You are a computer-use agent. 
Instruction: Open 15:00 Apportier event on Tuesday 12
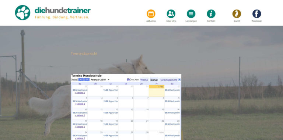111,113
